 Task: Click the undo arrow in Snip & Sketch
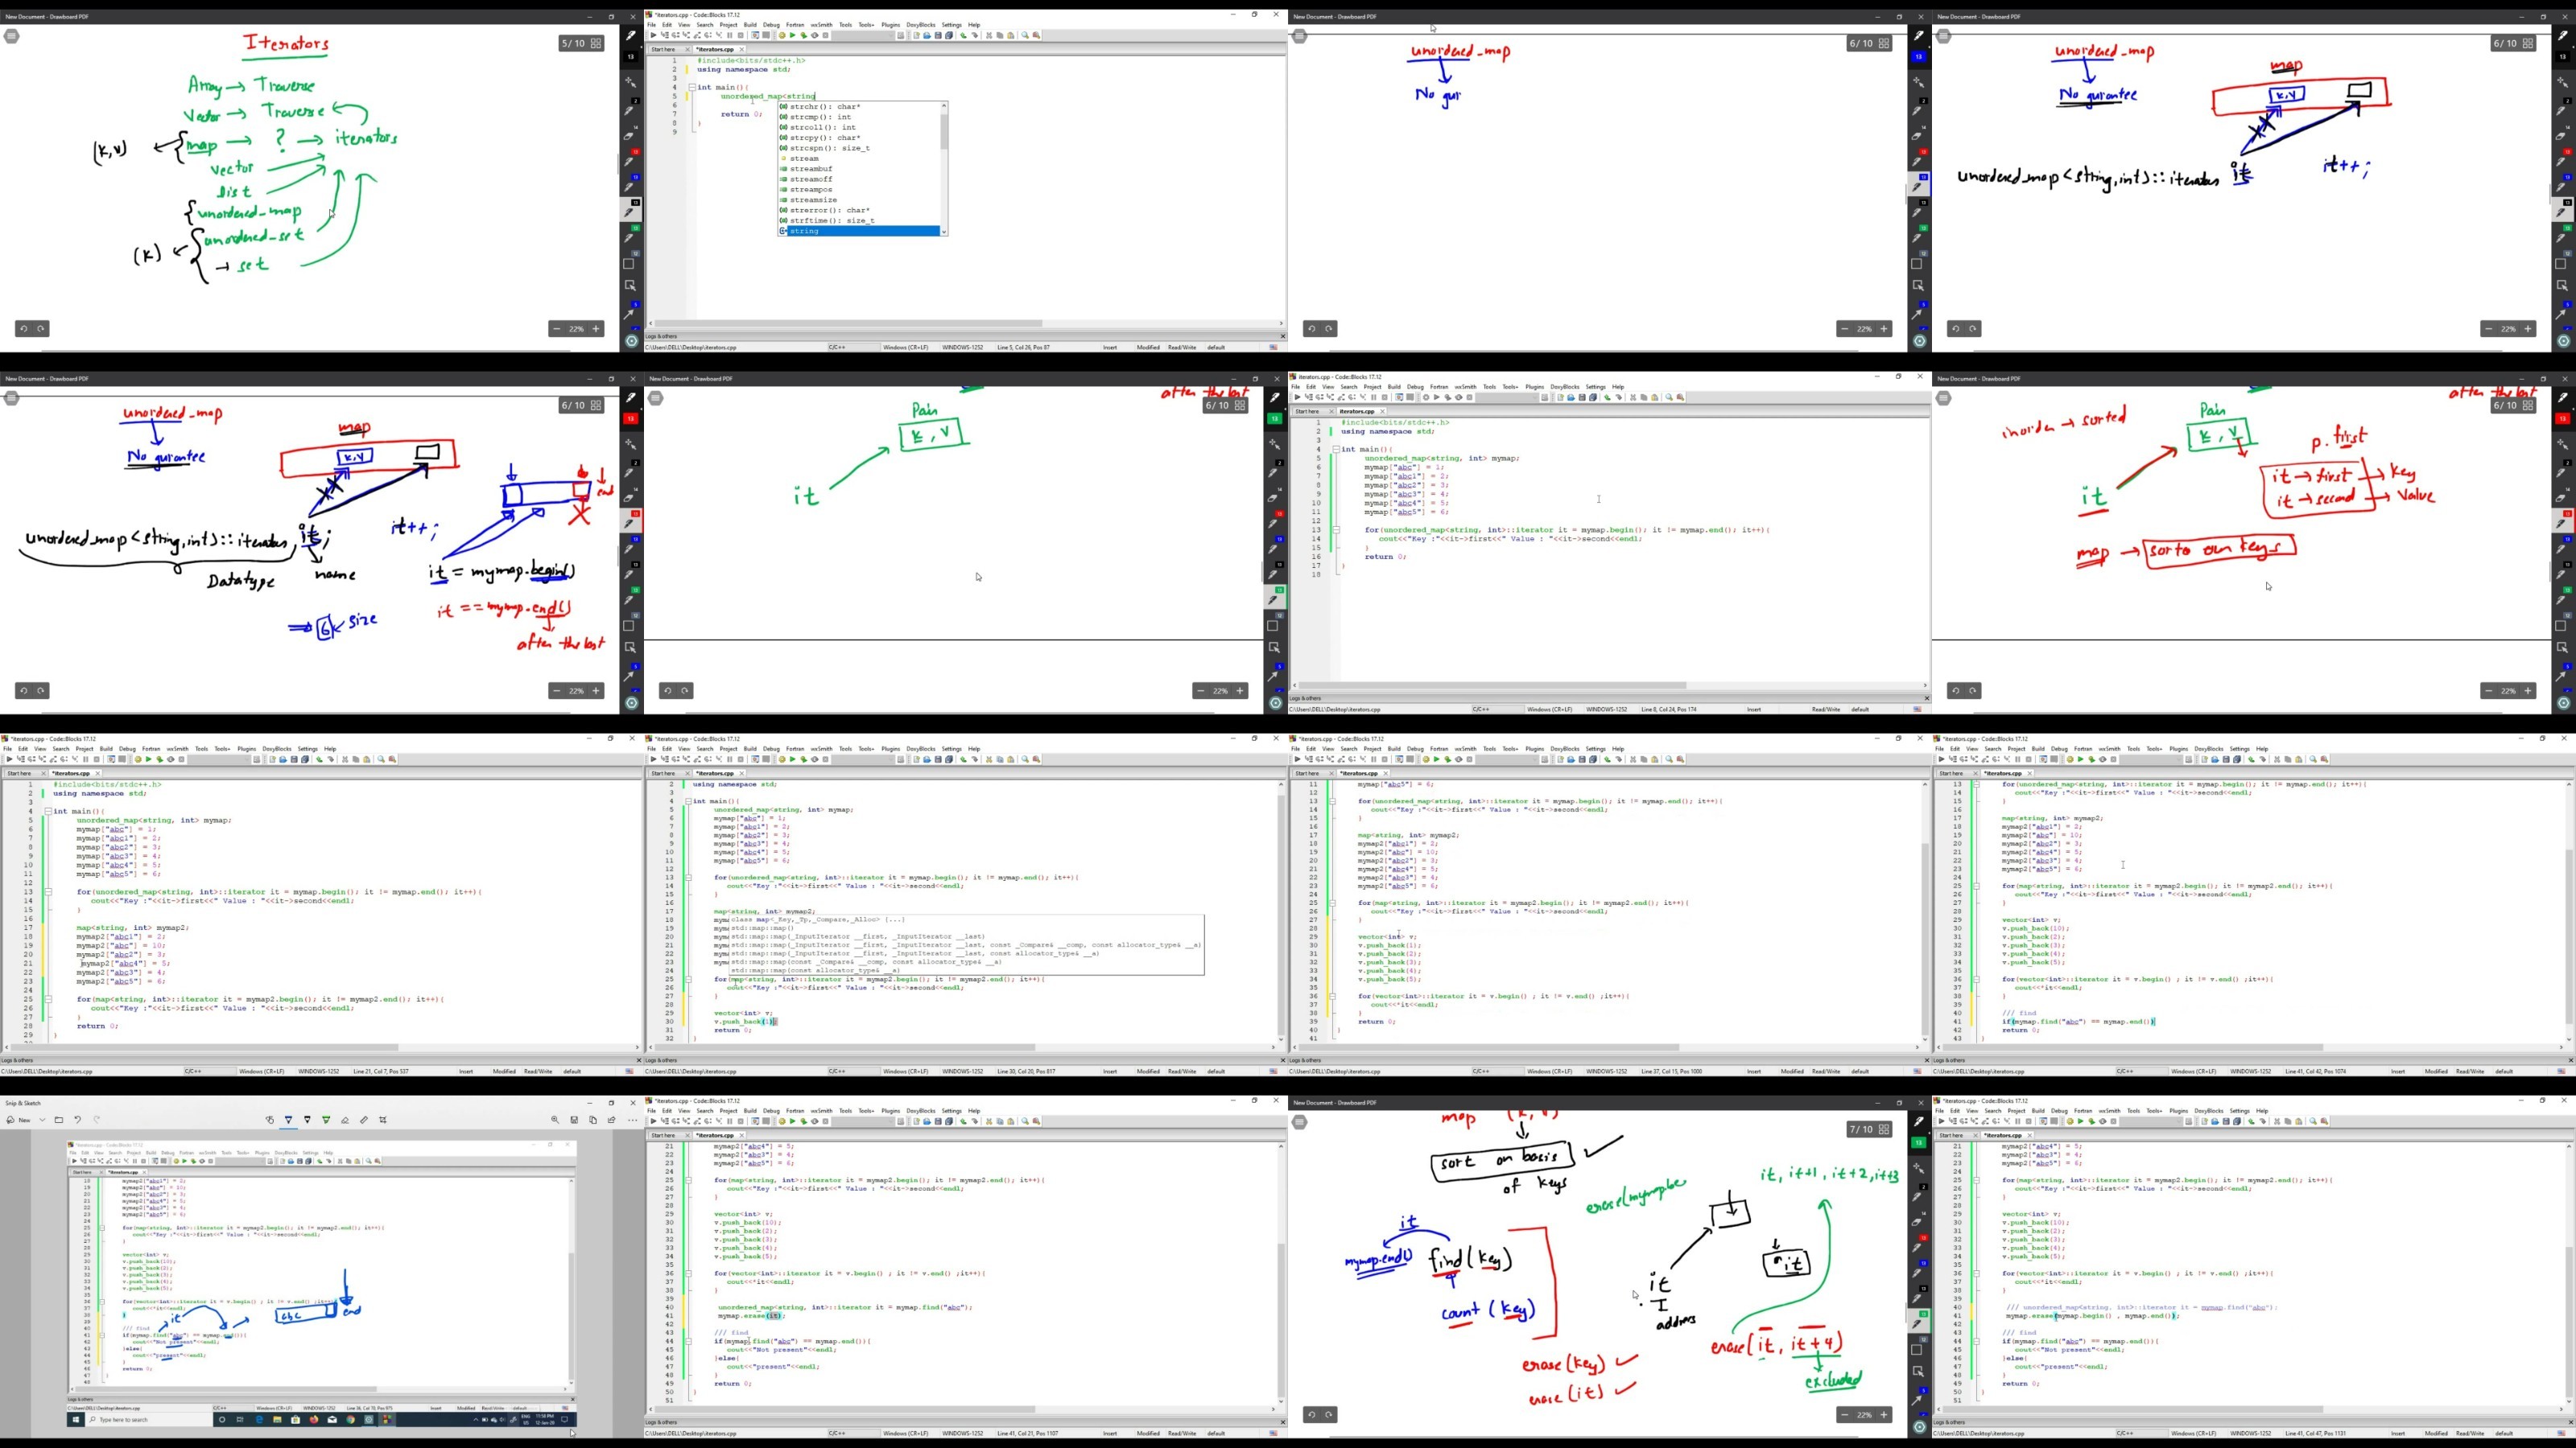(x=77, y=1121)
